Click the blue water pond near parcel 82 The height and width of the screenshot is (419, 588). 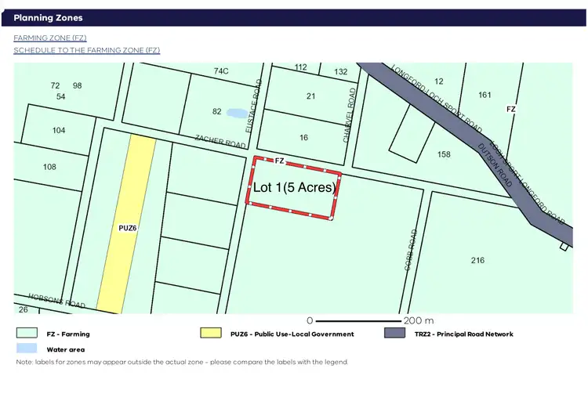(235, 114)
